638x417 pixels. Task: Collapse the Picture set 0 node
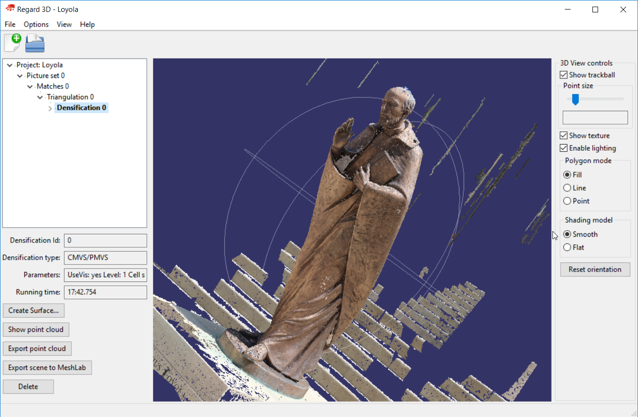click(x=19, y=76)
